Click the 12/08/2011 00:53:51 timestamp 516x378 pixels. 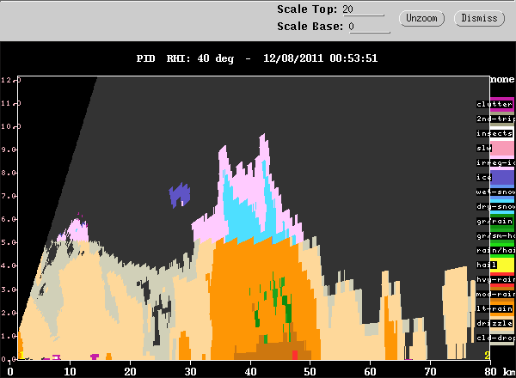320,58
